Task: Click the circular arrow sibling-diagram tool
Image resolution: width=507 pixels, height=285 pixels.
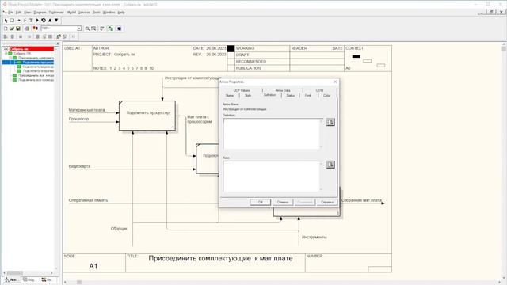Action: coord(44,21)
